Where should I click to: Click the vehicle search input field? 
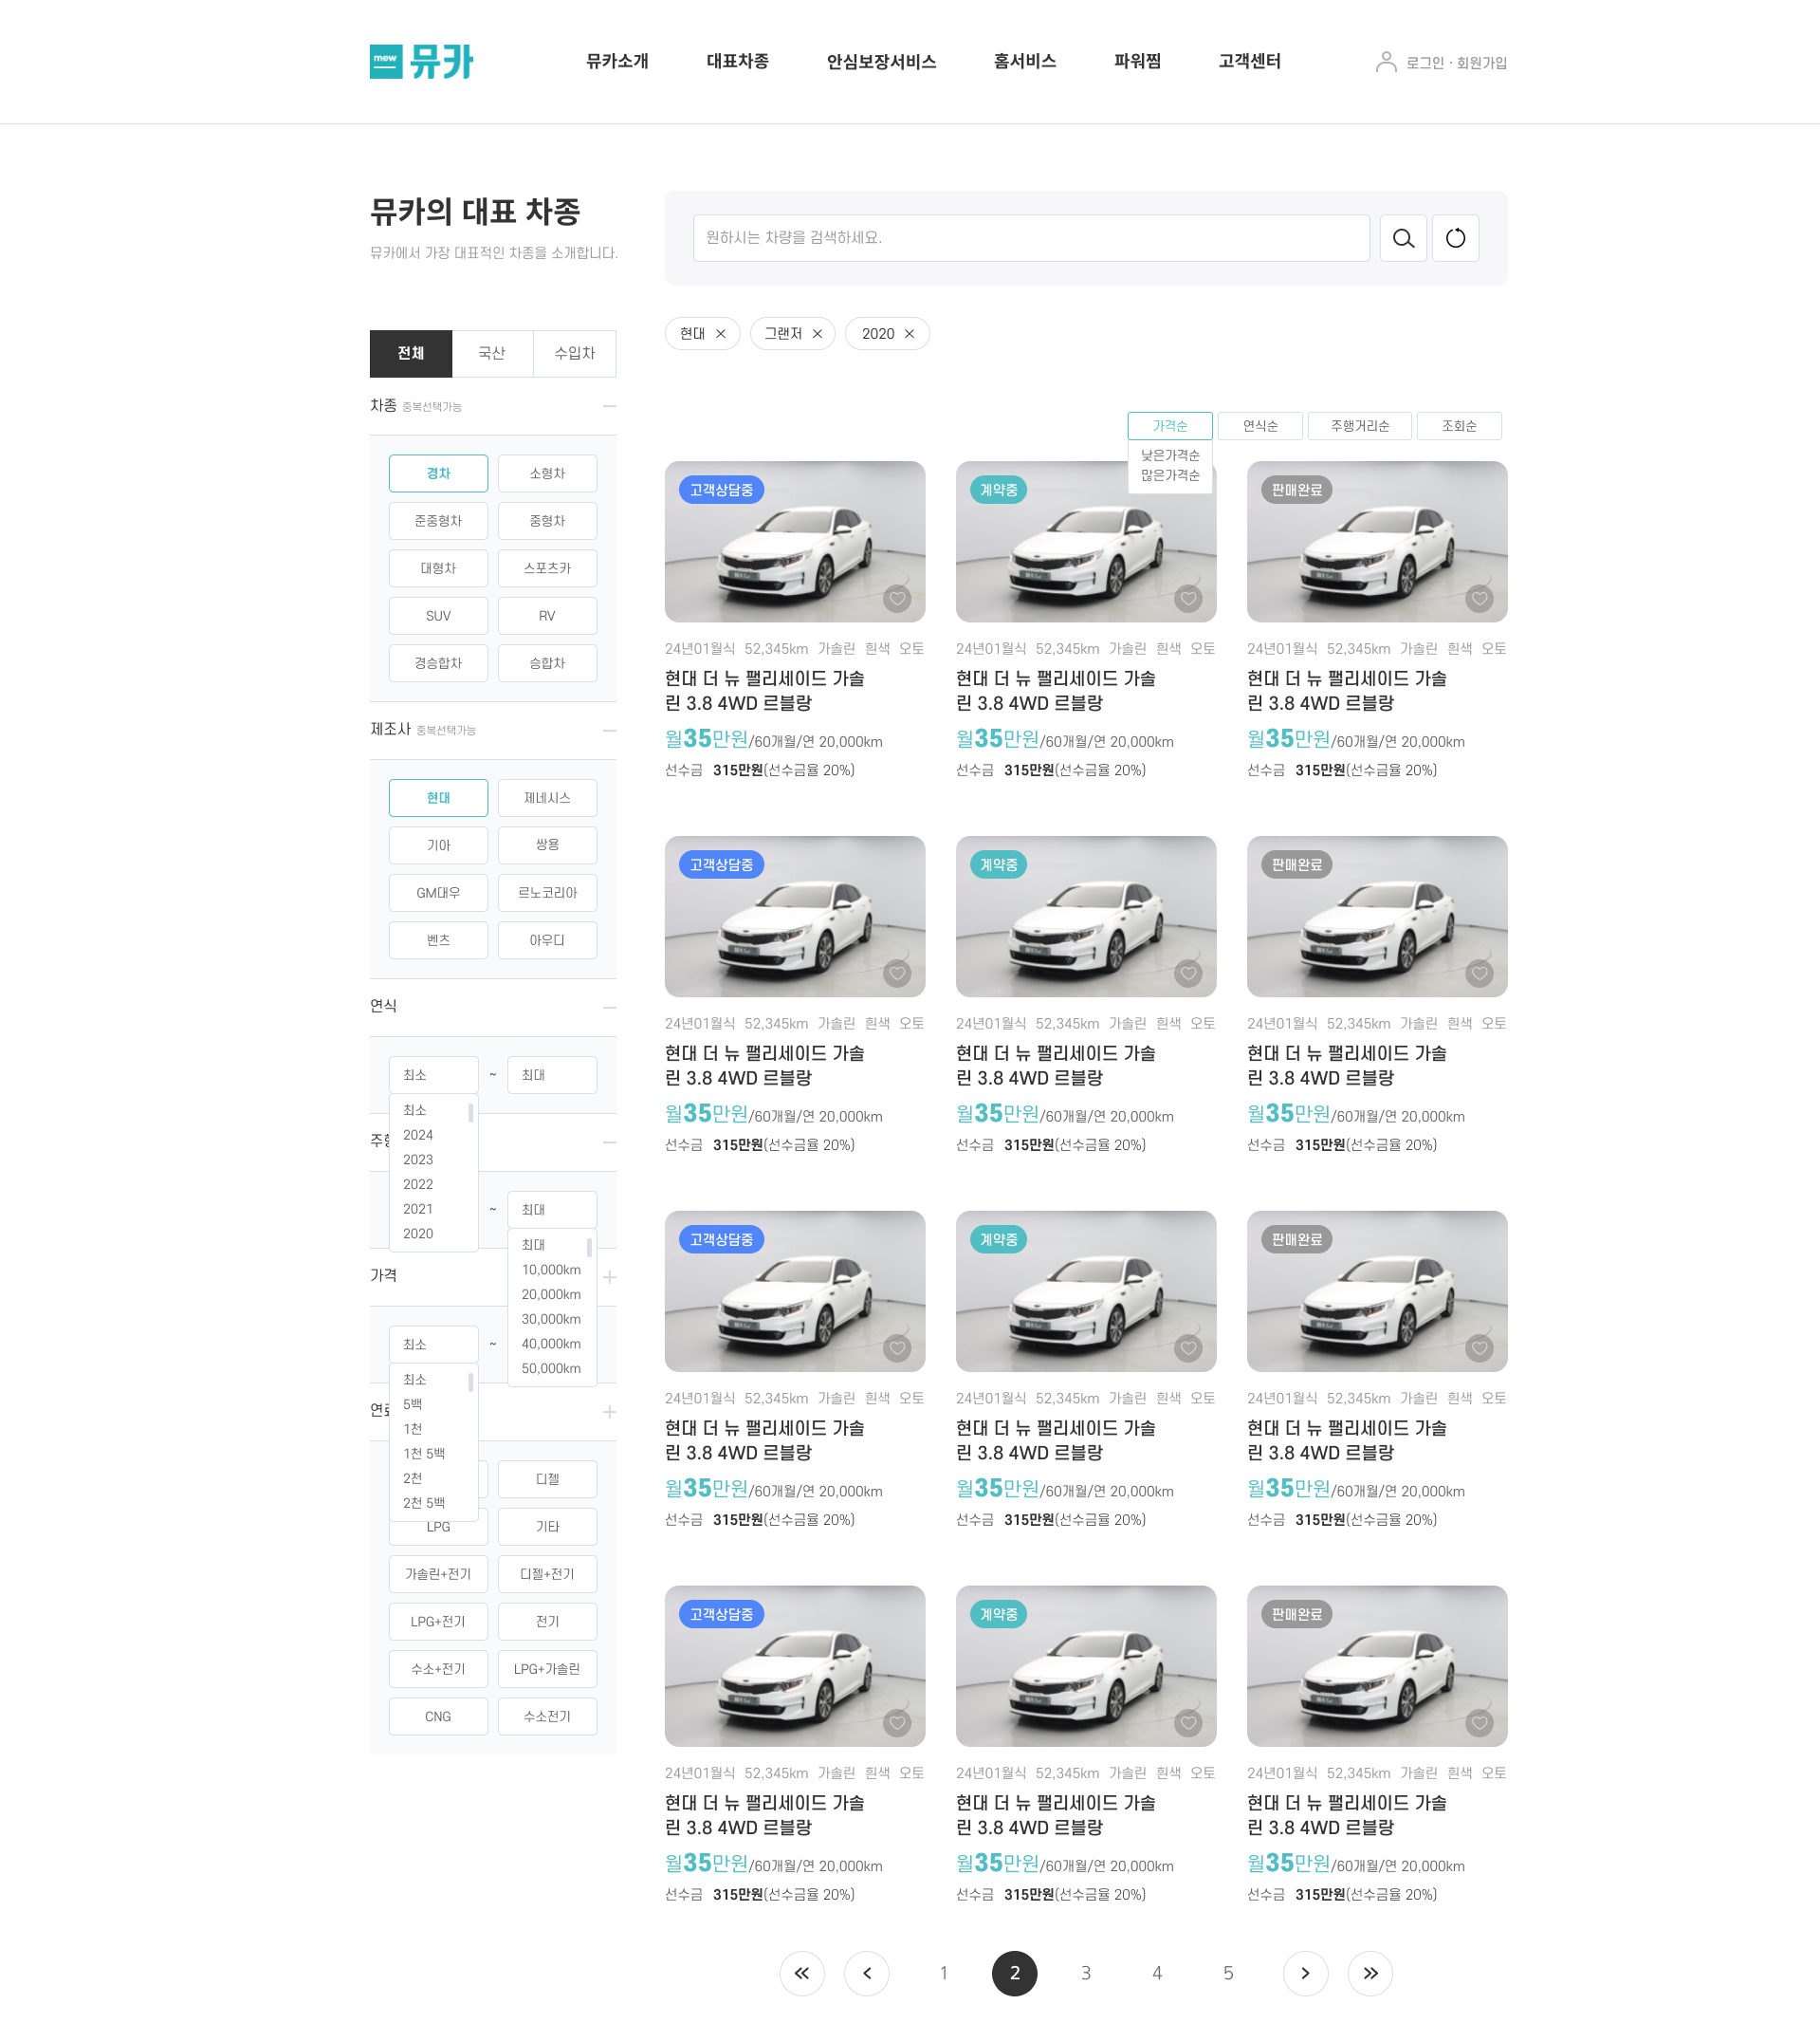click(1031, 238)
